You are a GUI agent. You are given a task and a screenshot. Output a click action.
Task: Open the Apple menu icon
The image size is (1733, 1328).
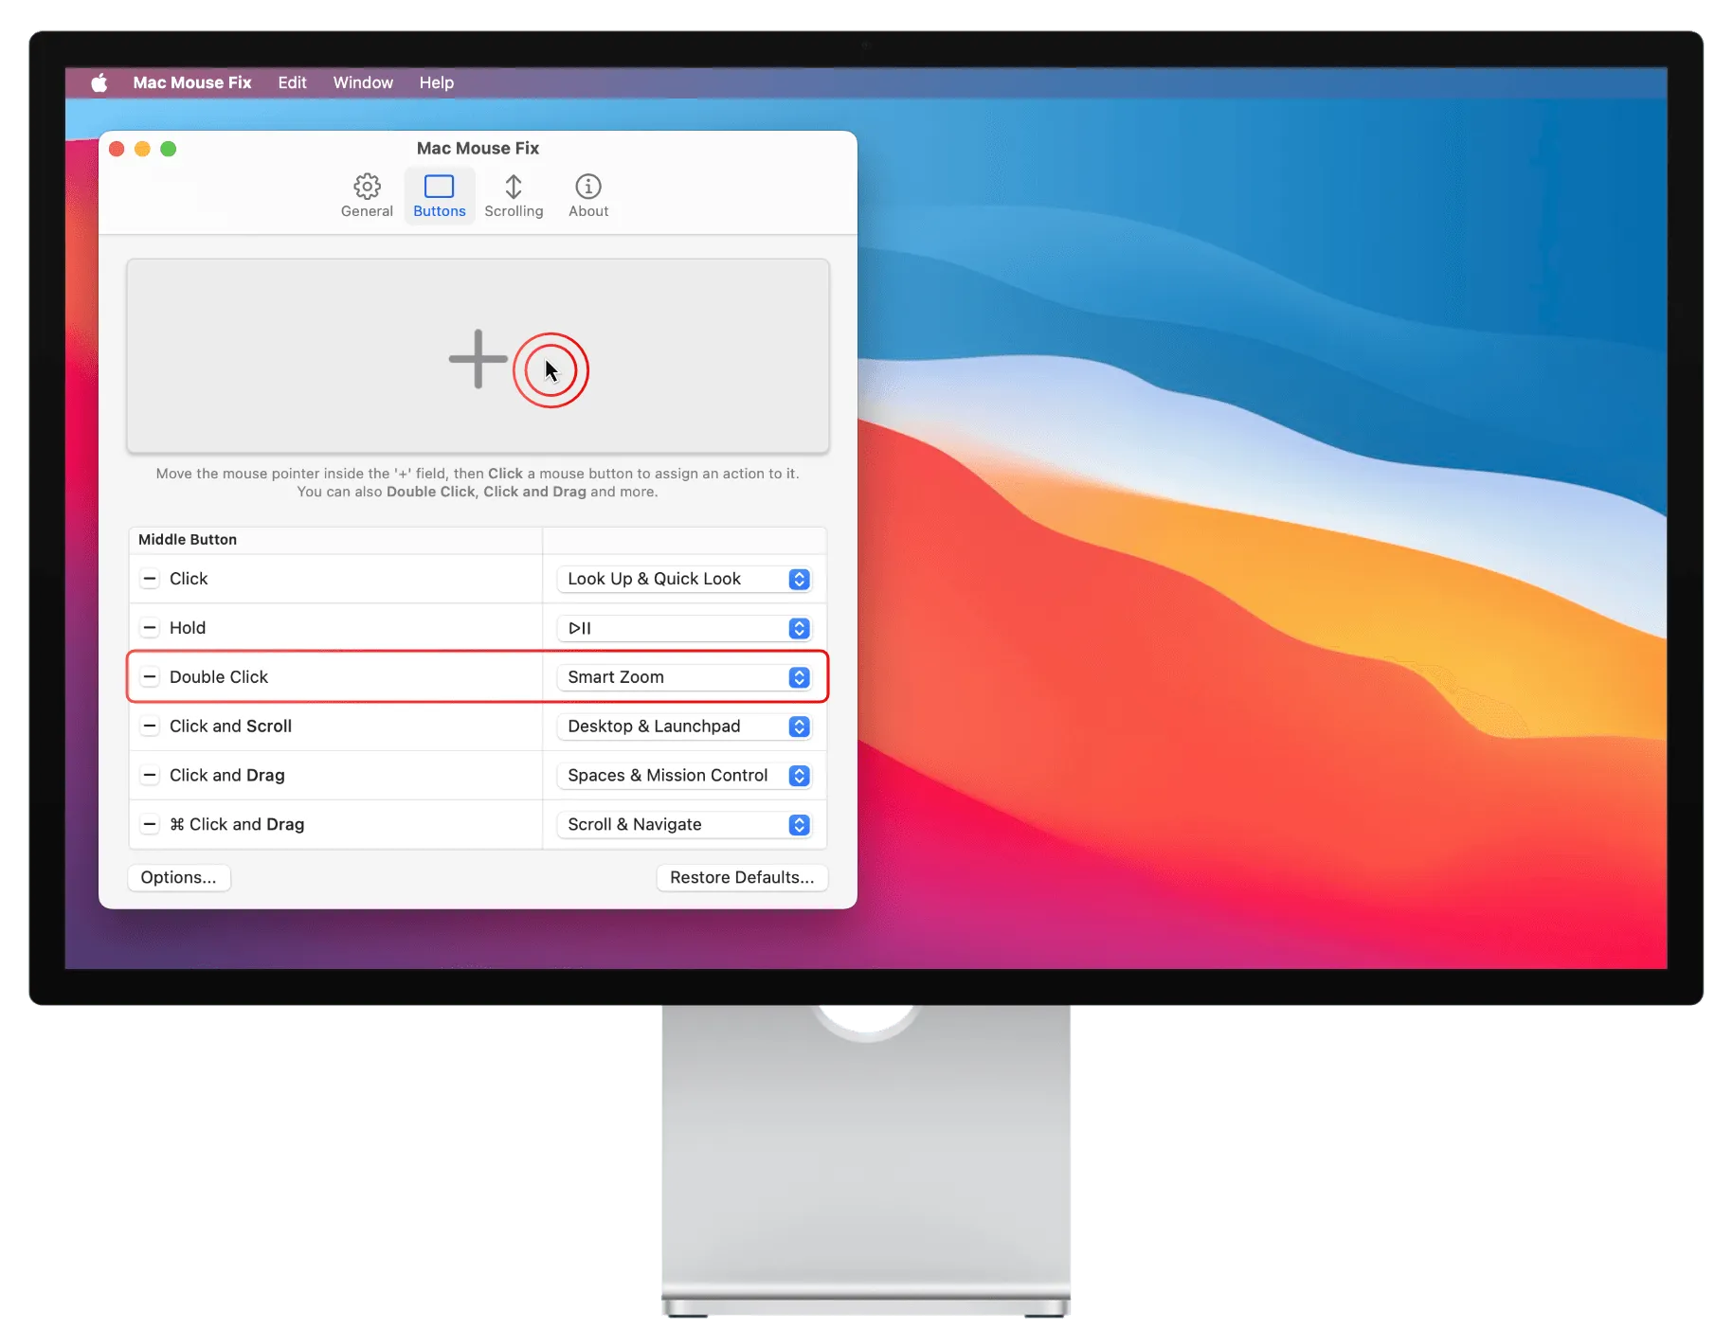99,82
